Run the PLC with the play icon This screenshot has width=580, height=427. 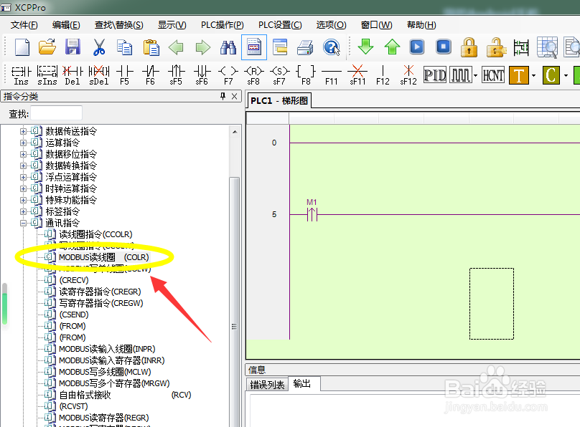pos(417,47)
